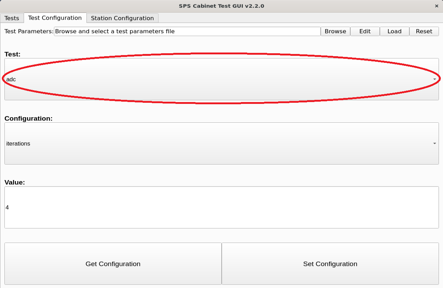Click the Load button
The height and width of the screenshot is (288, 443).
click(x=394, y=31)
